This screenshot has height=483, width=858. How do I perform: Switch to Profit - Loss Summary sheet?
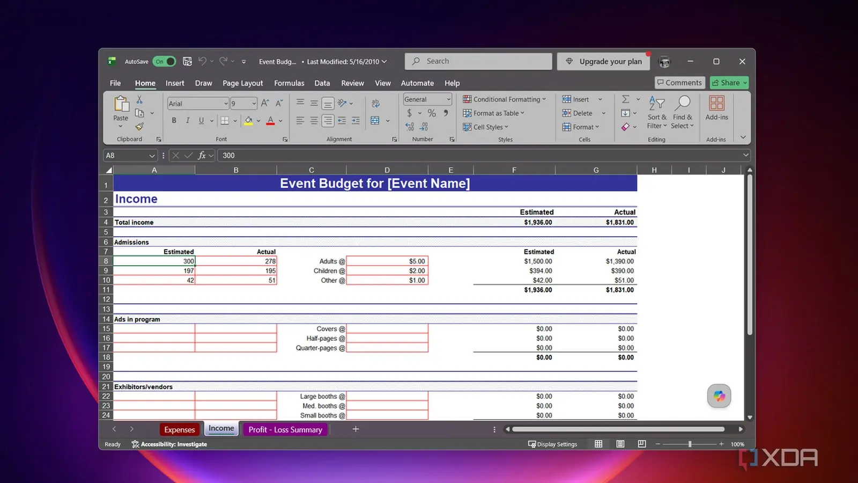pyautogui.click(x=285, y=429)
